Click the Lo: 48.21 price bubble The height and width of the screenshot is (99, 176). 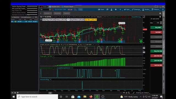[x=49, y=40]
